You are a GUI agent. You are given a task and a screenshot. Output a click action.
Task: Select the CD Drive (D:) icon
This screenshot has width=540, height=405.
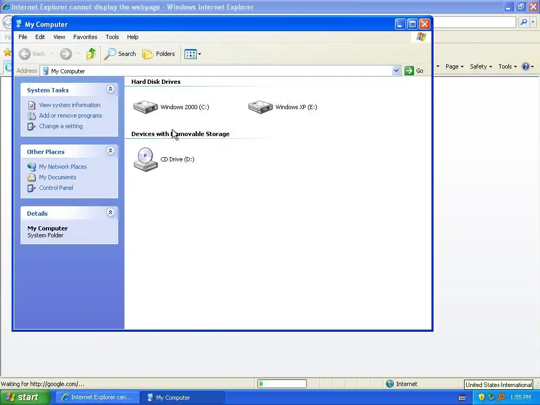tap(146, 159)
